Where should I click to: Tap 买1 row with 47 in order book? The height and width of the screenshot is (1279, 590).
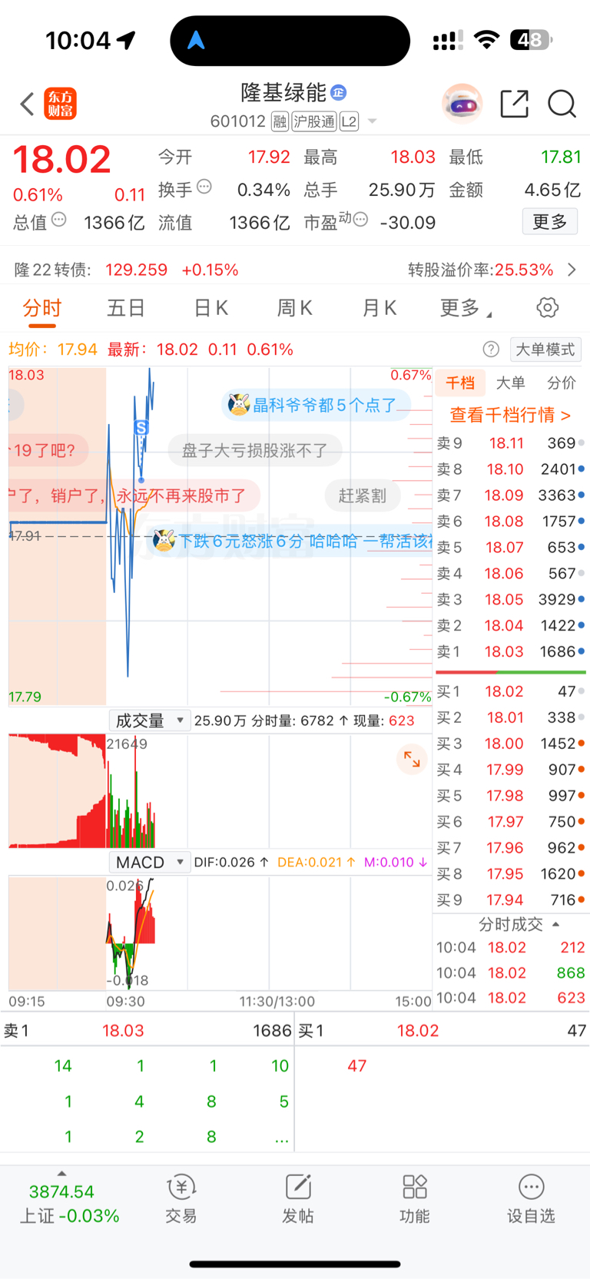511,691
